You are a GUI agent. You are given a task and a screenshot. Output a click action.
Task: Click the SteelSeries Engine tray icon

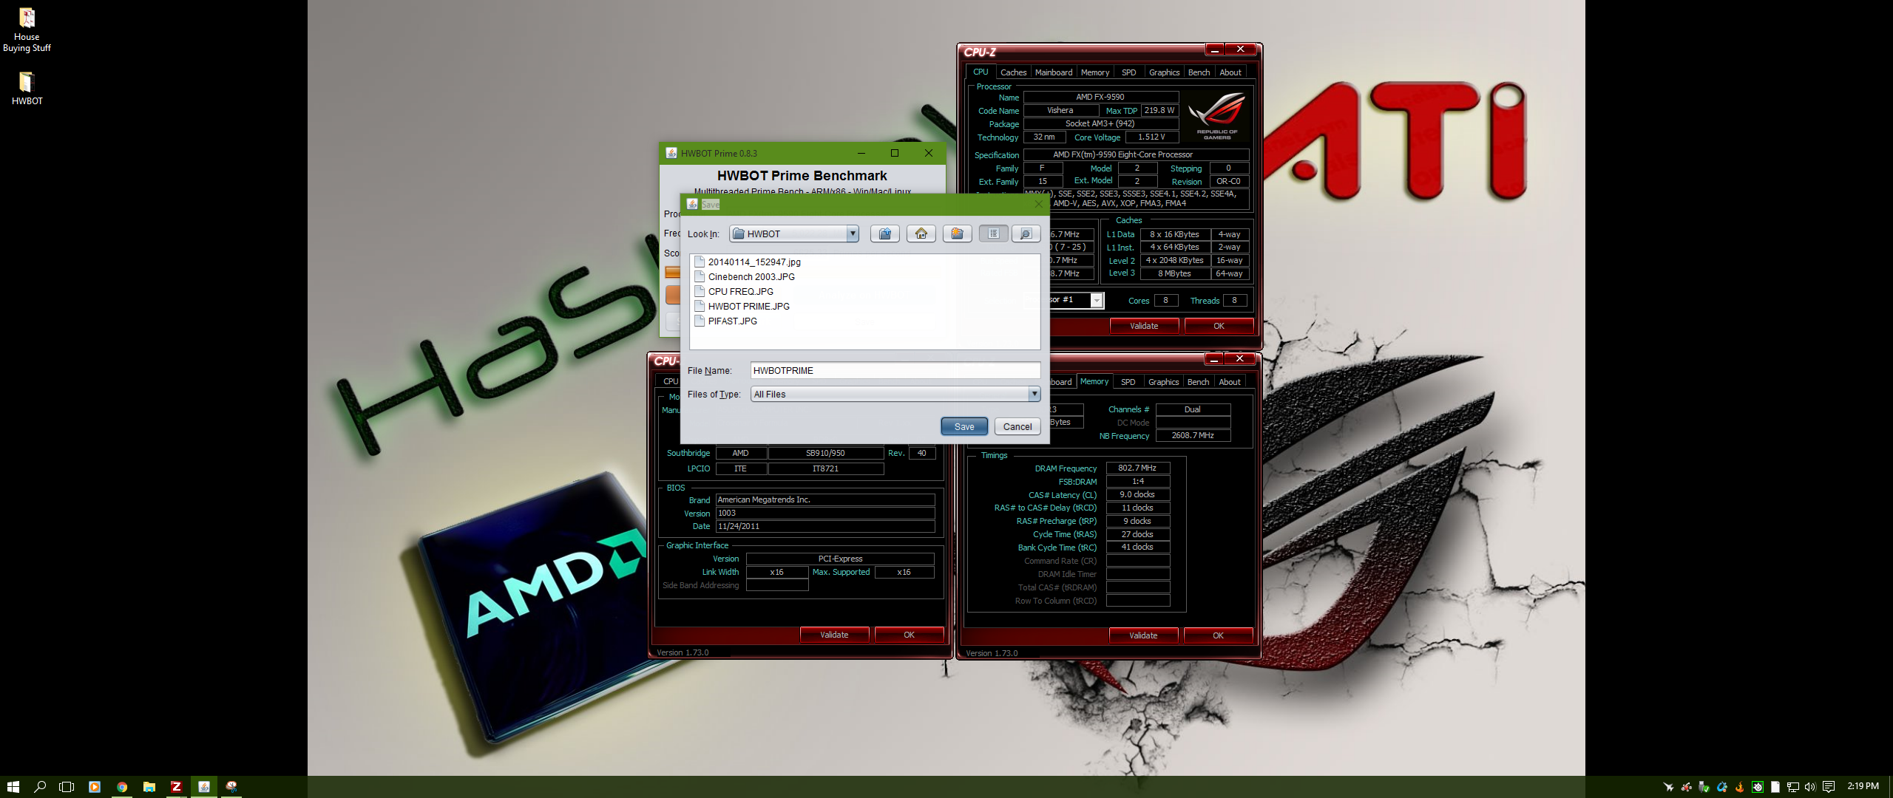point(1758,787)
